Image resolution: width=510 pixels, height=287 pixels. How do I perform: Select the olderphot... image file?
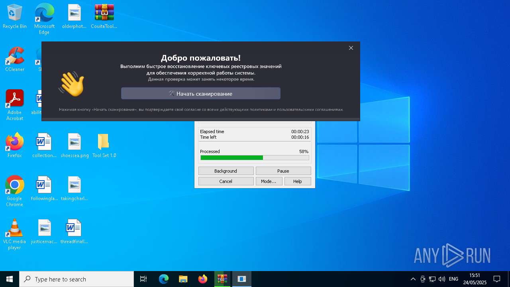point(74,17)
